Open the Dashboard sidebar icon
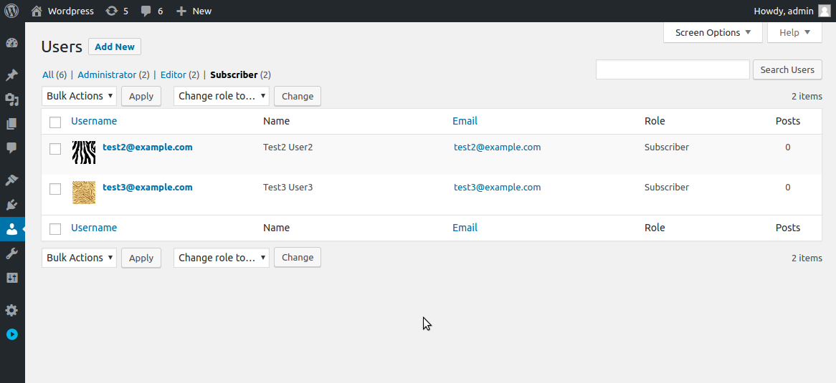 [11, 44]
